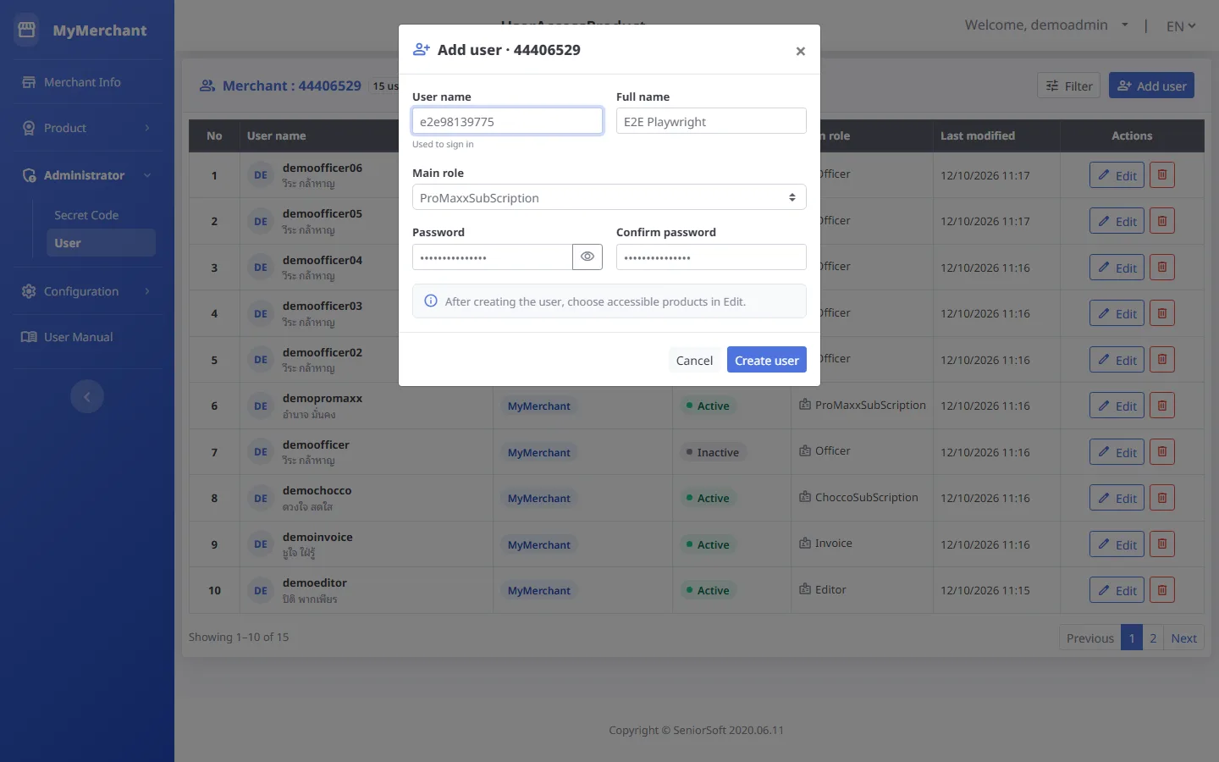
Task: Close the Add user dialog
Action: point(800,51)
